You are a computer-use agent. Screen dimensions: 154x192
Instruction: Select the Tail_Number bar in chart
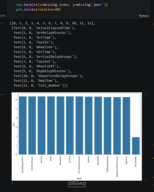point(136,146)
